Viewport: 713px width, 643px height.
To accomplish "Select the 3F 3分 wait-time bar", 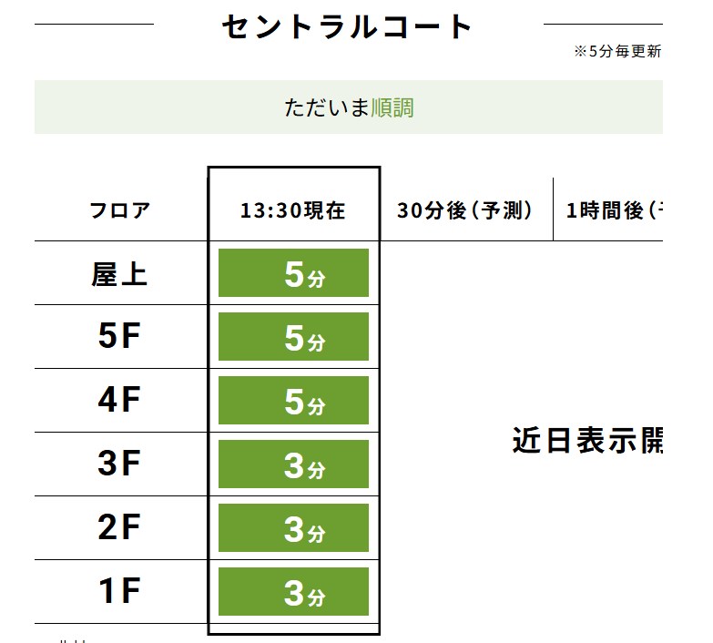I will (293, 464).
